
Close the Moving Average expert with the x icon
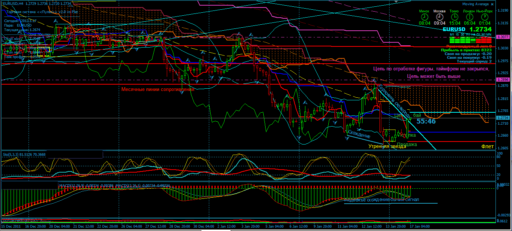492,4
